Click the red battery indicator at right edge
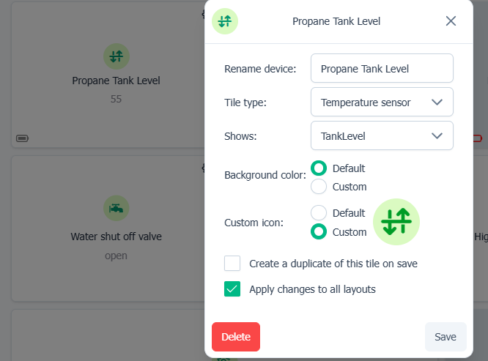Screen dimensions: 488x361 [478, 138]
